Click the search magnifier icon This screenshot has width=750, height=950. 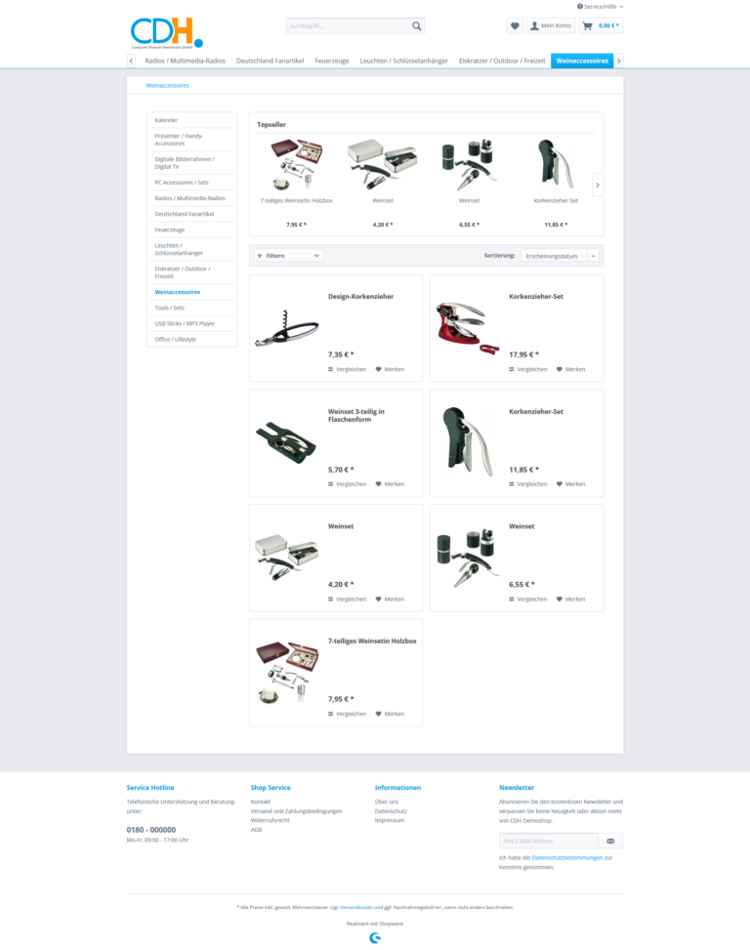click(417, 25)
